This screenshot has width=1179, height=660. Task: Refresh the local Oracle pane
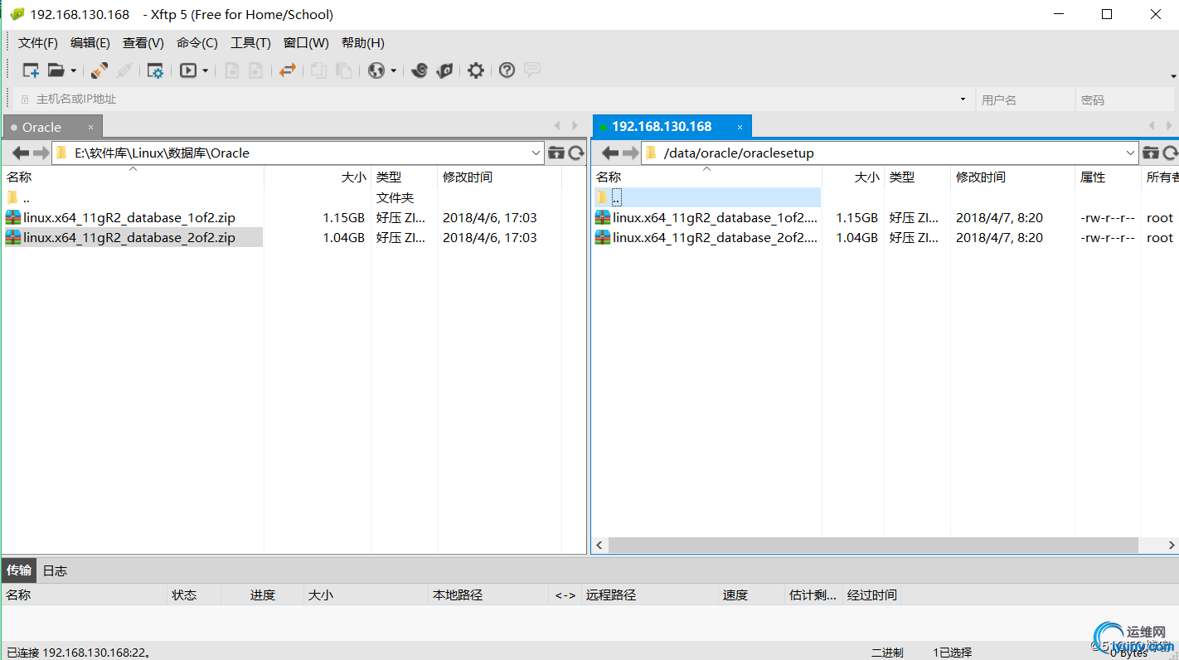pos(576,153)
